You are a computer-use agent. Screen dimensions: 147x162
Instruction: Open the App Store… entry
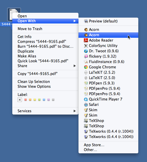click(x=94, y=145)
